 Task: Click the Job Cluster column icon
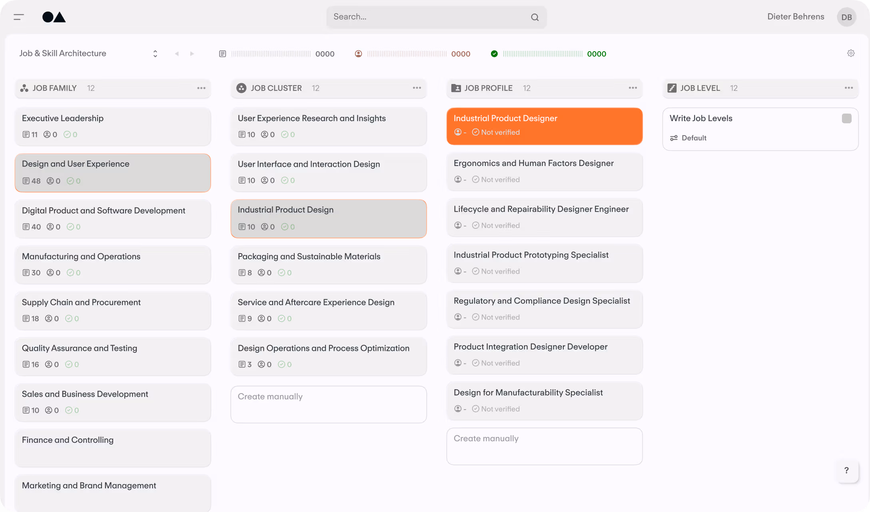click(x=241, y=88)
